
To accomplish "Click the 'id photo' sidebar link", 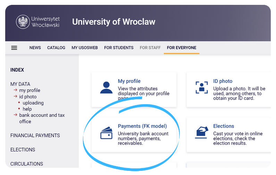I will coord(28,97).
